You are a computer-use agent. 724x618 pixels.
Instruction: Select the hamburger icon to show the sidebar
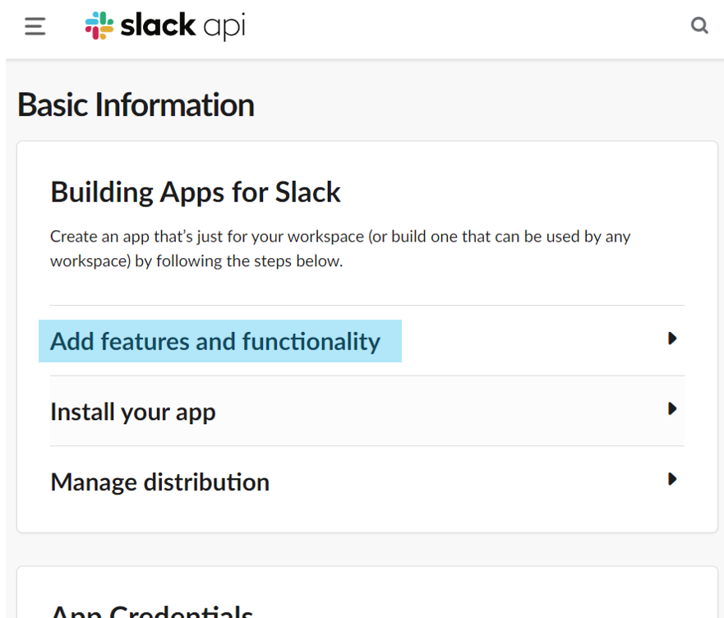(34, 25)
